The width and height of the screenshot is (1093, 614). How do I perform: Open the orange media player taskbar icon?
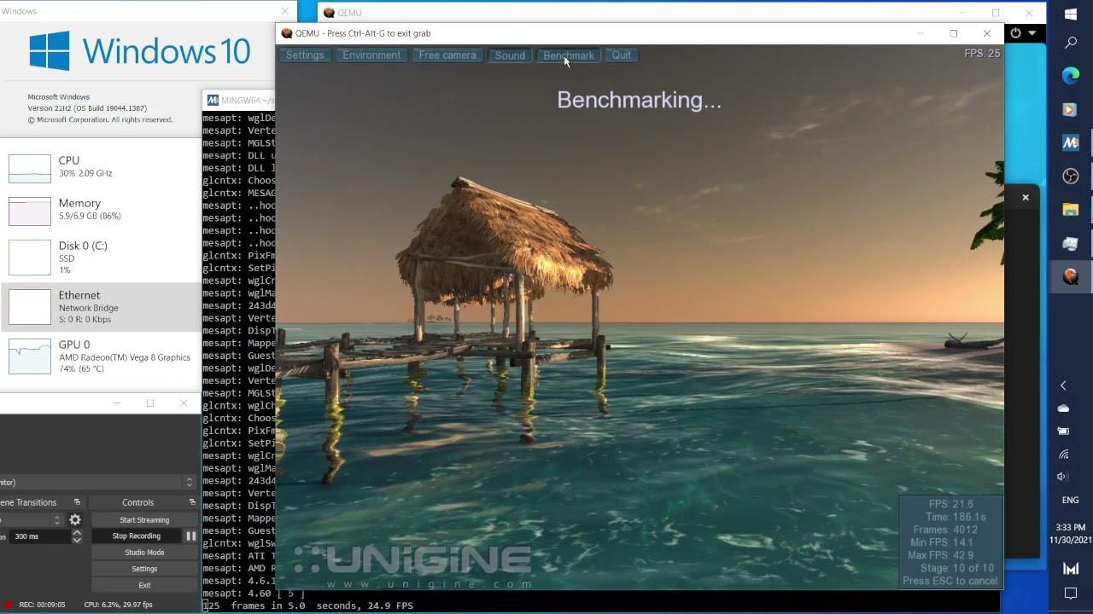1071,109
